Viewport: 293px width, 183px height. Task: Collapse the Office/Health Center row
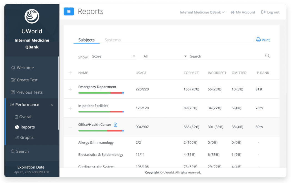[x=70, y=127]
